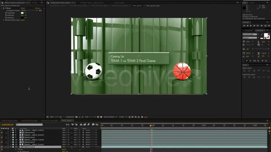Open Final HD Movies 25fps timeline tab
The width and height of the screenshot is (271, 152).
point(29,121)
